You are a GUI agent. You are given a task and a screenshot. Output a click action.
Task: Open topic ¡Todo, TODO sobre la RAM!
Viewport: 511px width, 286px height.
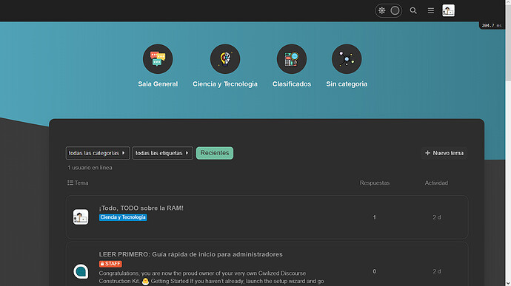(141, 208)
